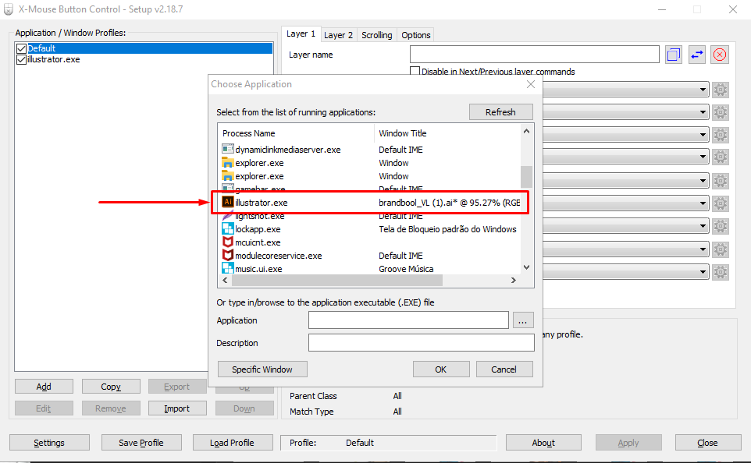Click the red circled X reset icon
The image size is (751, 463).
pyautogui.click(x=719, y=55)
